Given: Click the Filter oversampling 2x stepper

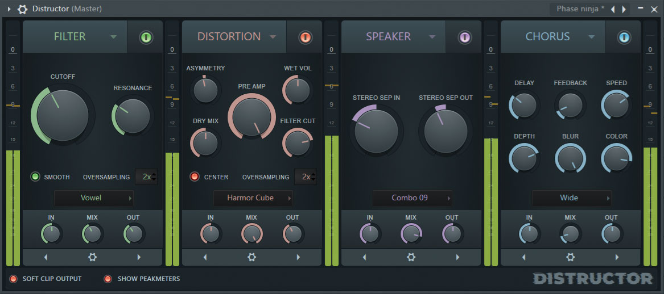Looking at the screenshot, I should (x=146, y=177).
